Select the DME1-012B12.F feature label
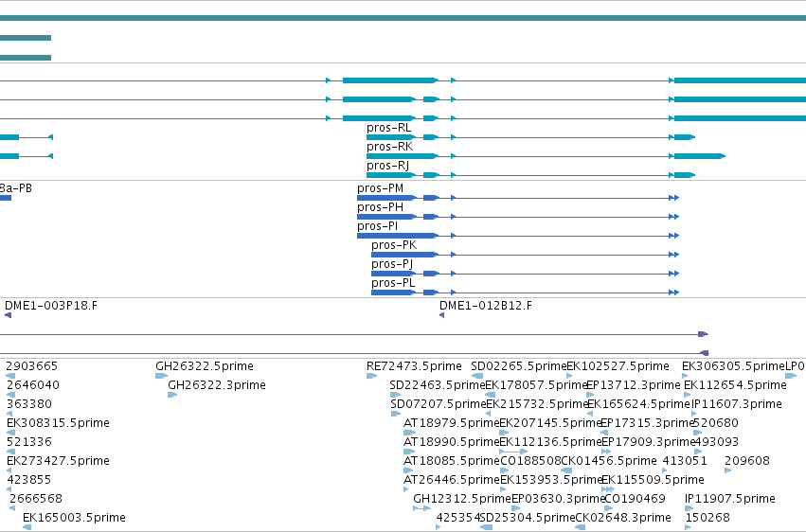Image resolution: width=806 pixels, height=532 pixels. 486,306
